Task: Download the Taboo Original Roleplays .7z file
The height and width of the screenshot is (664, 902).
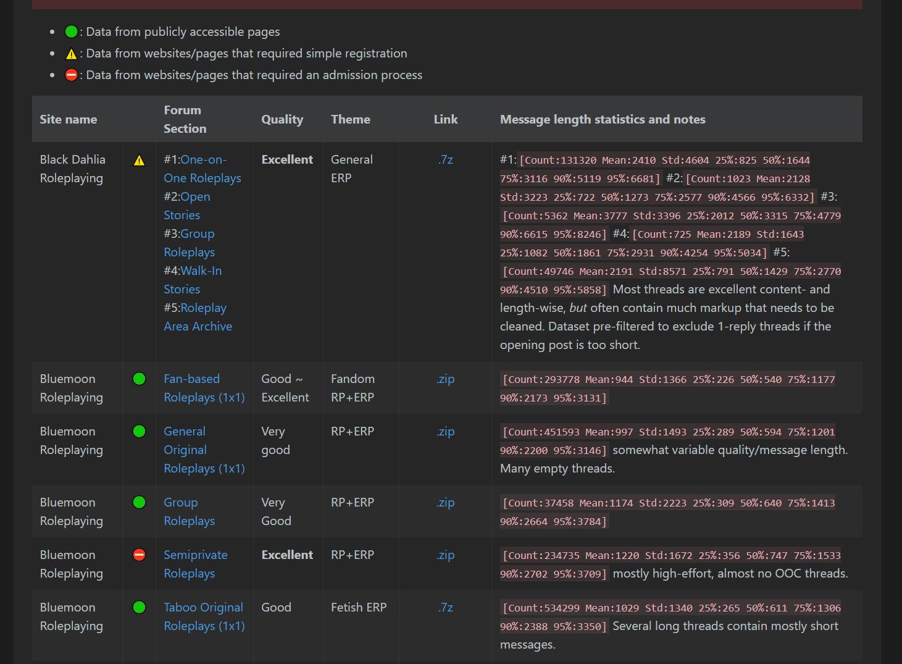Action: 445,607
